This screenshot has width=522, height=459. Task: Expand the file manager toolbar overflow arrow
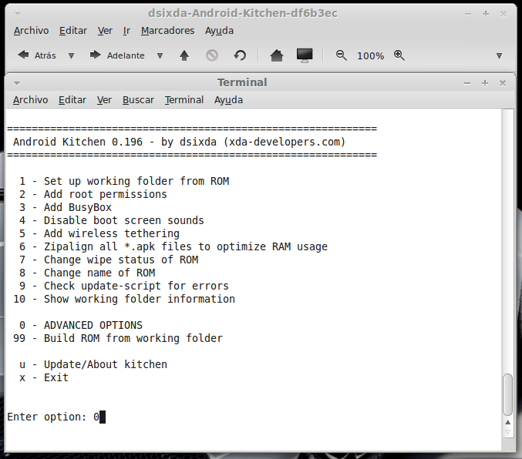(x=499, y=55)
